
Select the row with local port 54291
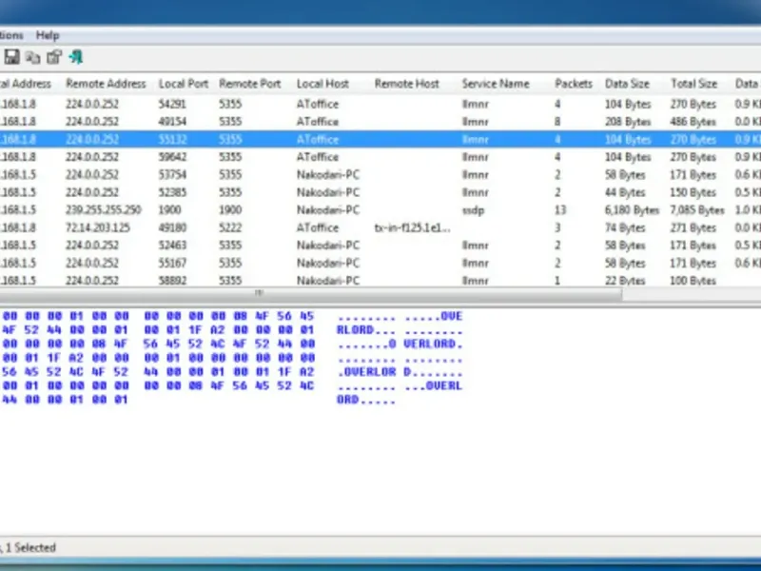click(171, 105)
